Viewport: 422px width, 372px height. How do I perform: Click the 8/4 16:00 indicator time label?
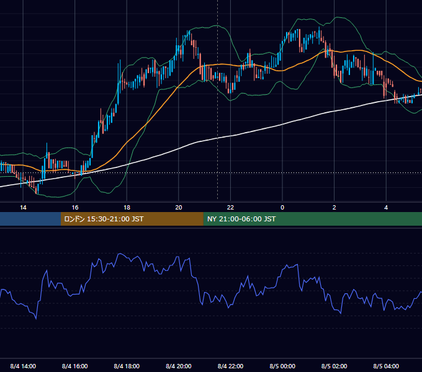point(75,366)
